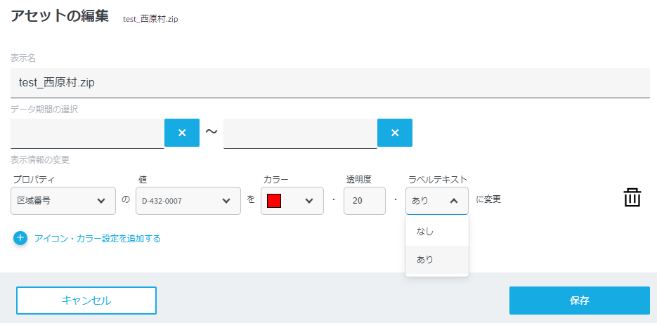The height and width of the screenshot is (323, 657).
Task: Focus the end date input field
Action: [x=300, y=133]
